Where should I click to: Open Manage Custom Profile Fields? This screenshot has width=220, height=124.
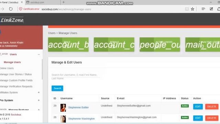tap(16, 80)
